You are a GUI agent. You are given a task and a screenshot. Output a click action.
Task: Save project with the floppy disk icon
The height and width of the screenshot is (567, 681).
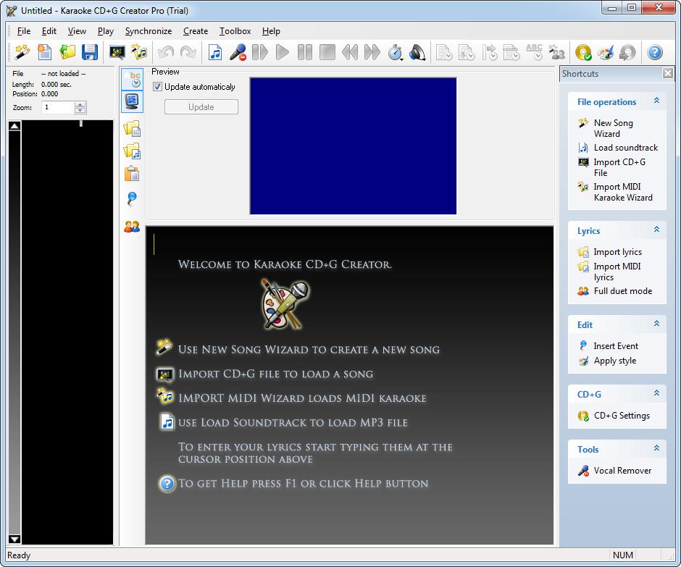tap(90, 53)
